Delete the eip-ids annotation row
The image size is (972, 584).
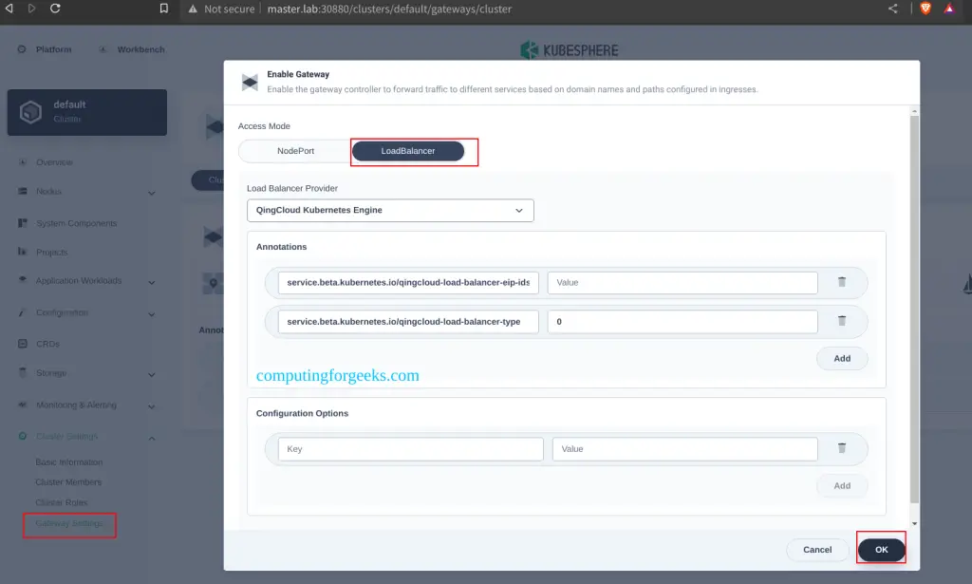pyautogui.click(x=842, y=282)
